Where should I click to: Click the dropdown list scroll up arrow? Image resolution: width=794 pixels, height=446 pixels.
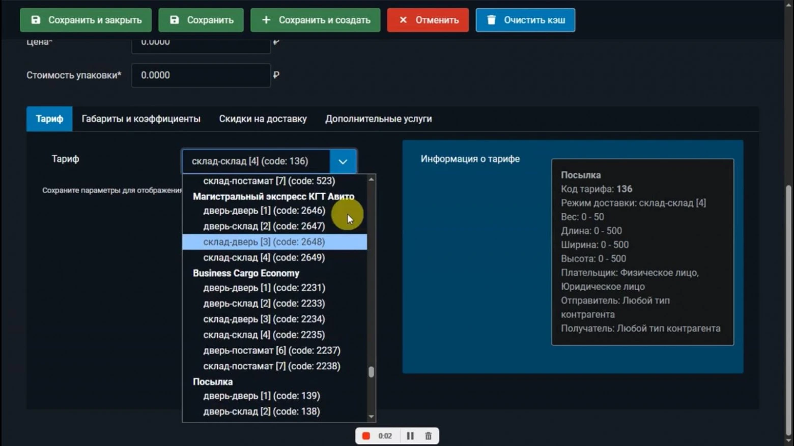point(372,180)
